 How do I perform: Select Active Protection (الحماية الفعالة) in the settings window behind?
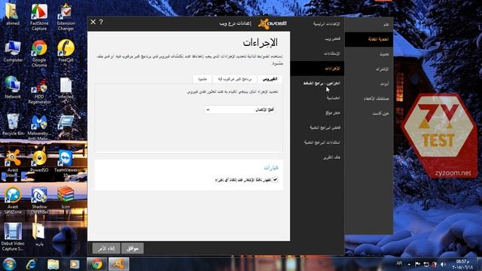pyautogui.click(x=369, y=39)
